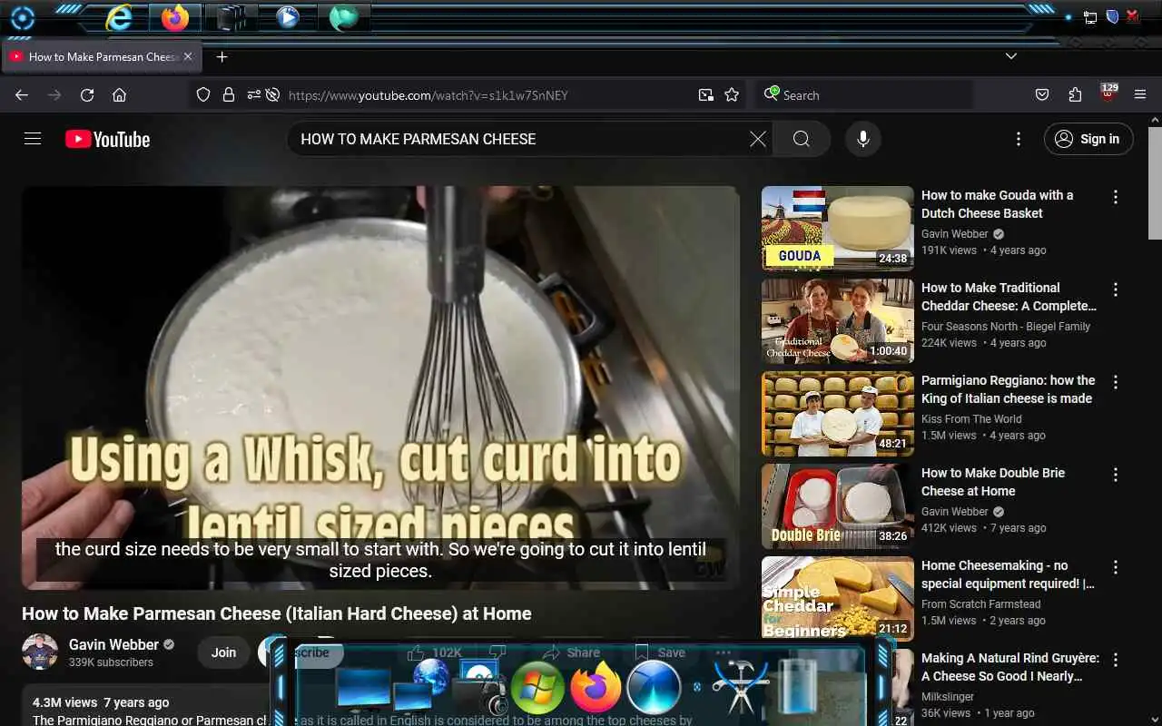Screen dimensions: 1162x726
Task: Switch to the How to Make Parmesan tab
Action: (x=102, y=56)
